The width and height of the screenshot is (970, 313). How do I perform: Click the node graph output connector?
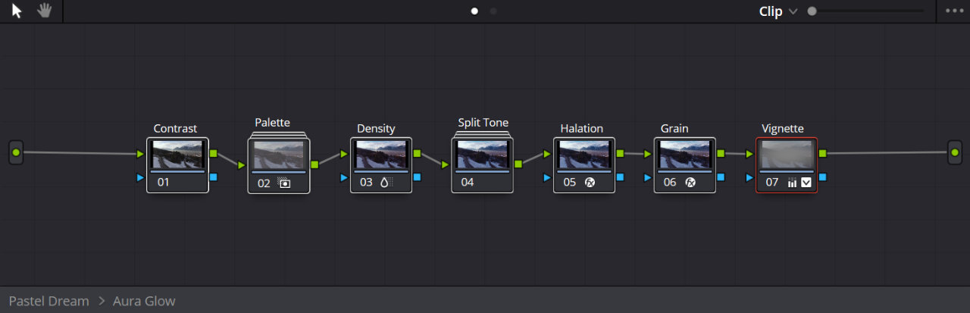click(x=956, y=152)
